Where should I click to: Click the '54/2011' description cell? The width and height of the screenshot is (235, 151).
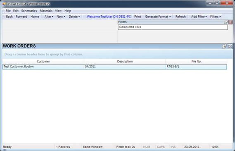pos(125,67)
